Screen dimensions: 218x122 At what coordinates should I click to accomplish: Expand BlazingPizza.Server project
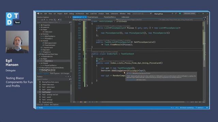tap(38, 70)
